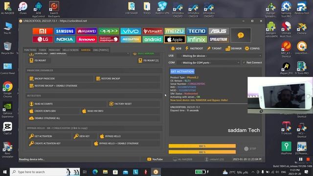Select the Android brand tile
The height and width of the screenshot is (176, 313).
(x=153, y=39)
